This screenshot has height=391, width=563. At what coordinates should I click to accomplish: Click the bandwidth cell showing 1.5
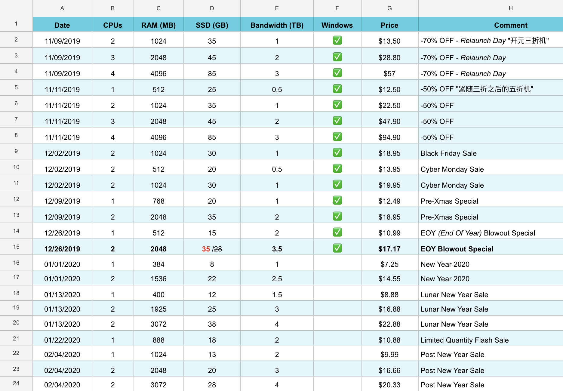tap(277, 293)
